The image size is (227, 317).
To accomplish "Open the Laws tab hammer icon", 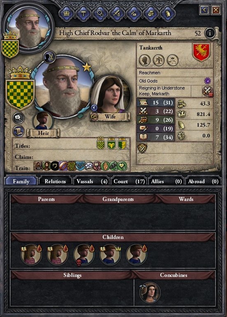I will (83, 13).
